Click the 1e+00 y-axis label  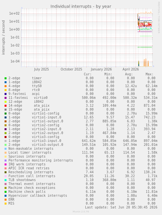click(x=14, y=29)
